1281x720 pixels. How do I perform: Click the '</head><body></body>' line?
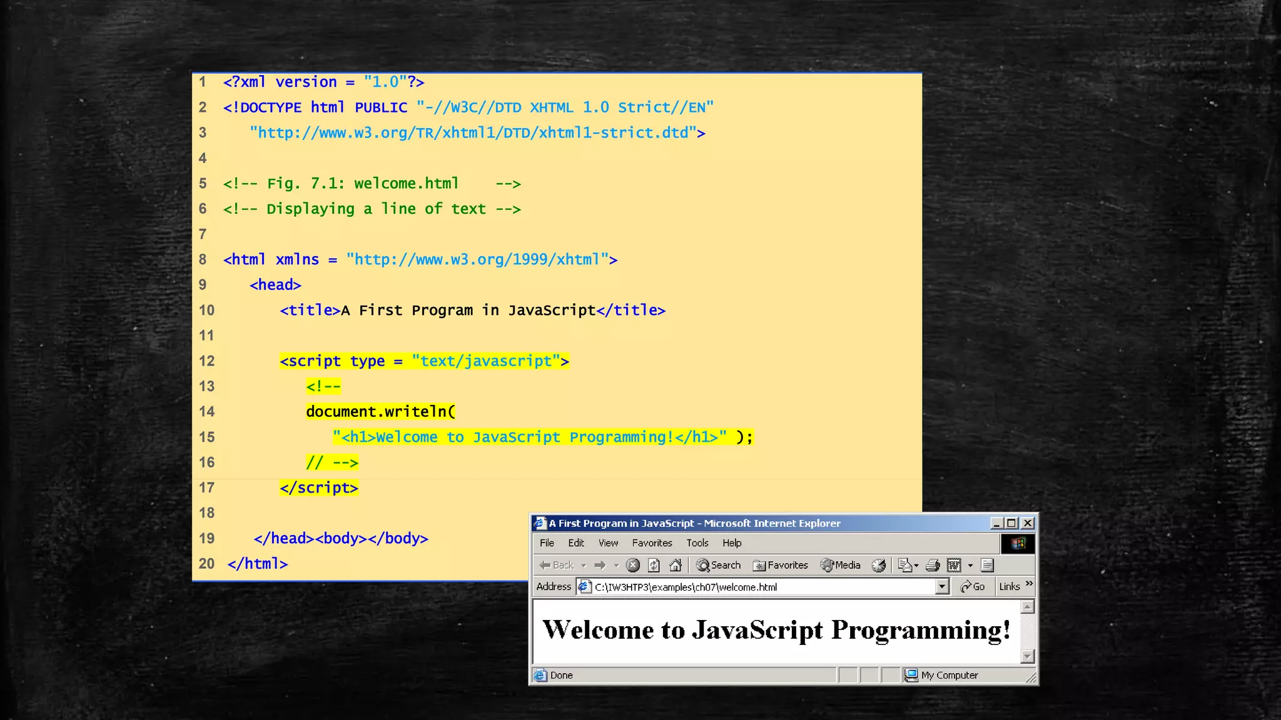(341, 538)
